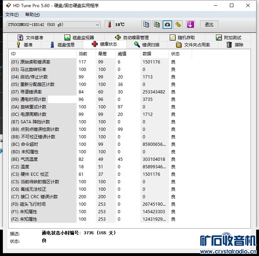259x256 pixels.
Task: Click the data value 303104018
Action: 154,159
